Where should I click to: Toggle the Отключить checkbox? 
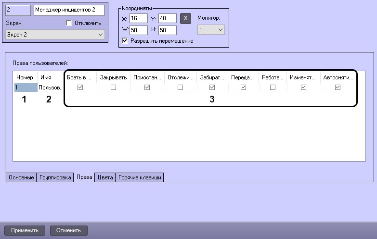coord(69,23)
